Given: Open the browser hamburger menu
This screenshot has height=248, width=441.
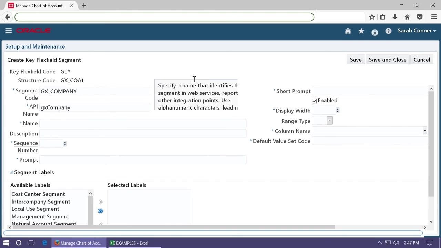Looking at the screenshot, I should click(434, 17).
